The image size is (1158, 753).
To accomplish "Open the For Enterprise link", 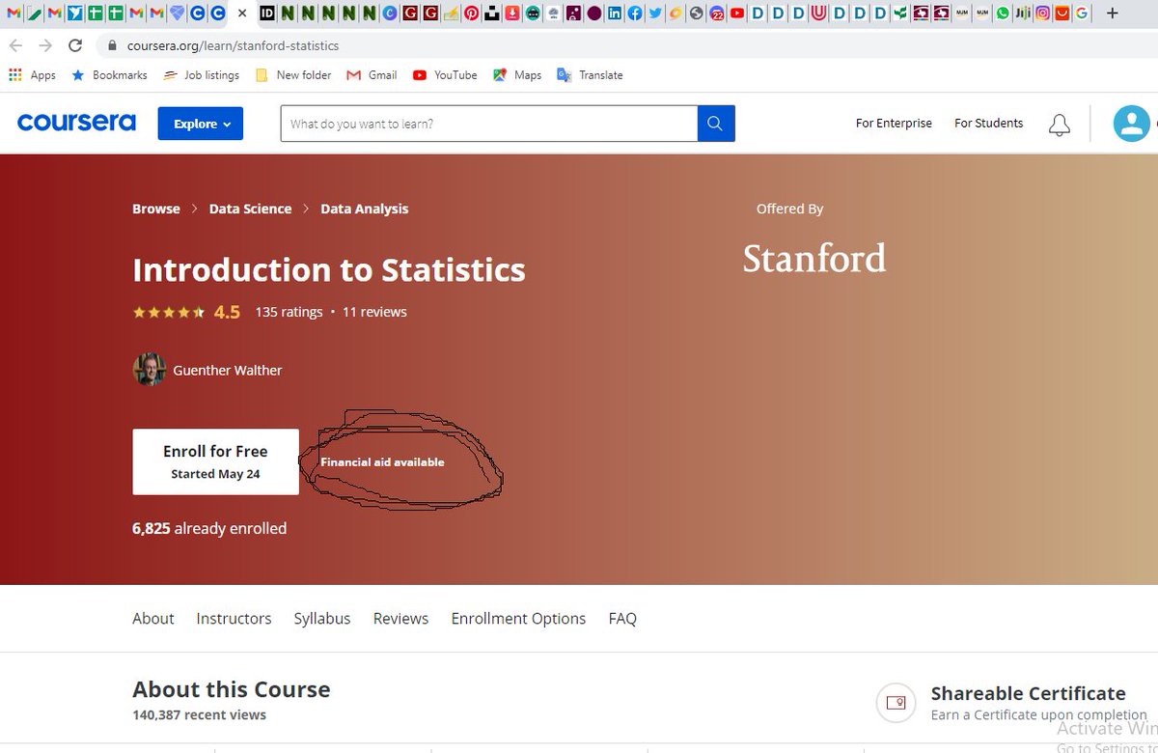I will (894, 123).
